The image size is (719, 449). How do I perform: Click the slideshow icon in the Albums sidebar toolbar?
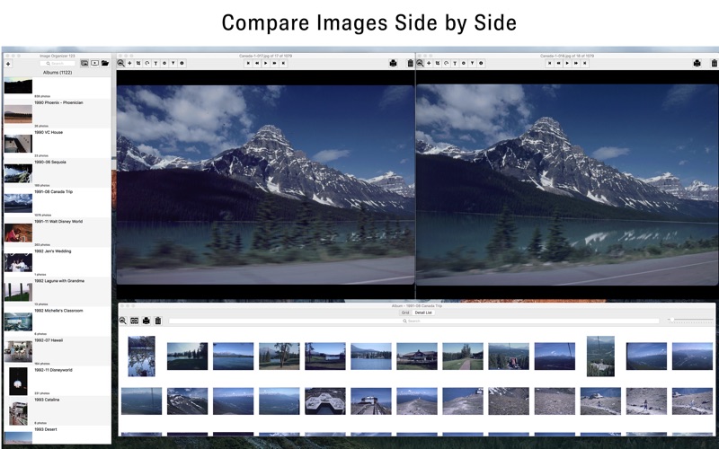pyautogui.click(x=94, y=63)
